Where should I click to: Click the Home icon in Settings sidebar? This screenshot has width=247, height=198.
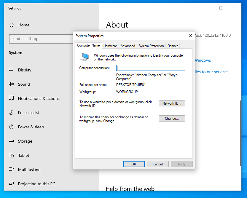[12, 25]
